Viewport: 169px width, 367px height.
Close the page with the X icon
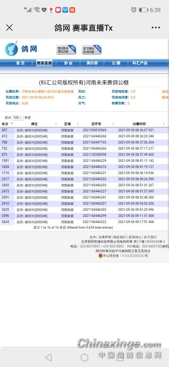click(9, 28)
